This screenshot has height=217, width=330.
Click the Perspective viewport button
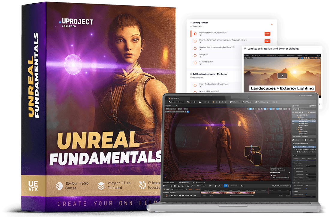[171, 109]
